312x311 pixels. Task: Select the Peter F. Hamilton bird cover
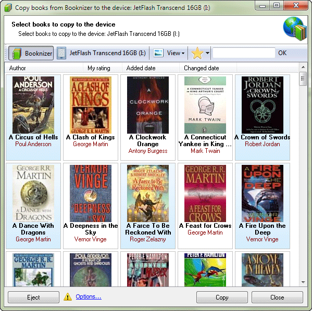click(205, 270)
